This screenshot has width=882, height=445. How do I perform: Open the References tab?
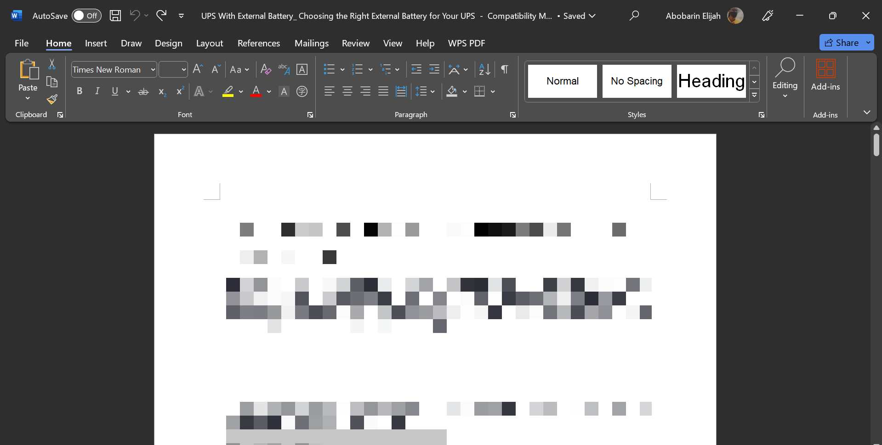pyautogui.click(x=258, y=43)
